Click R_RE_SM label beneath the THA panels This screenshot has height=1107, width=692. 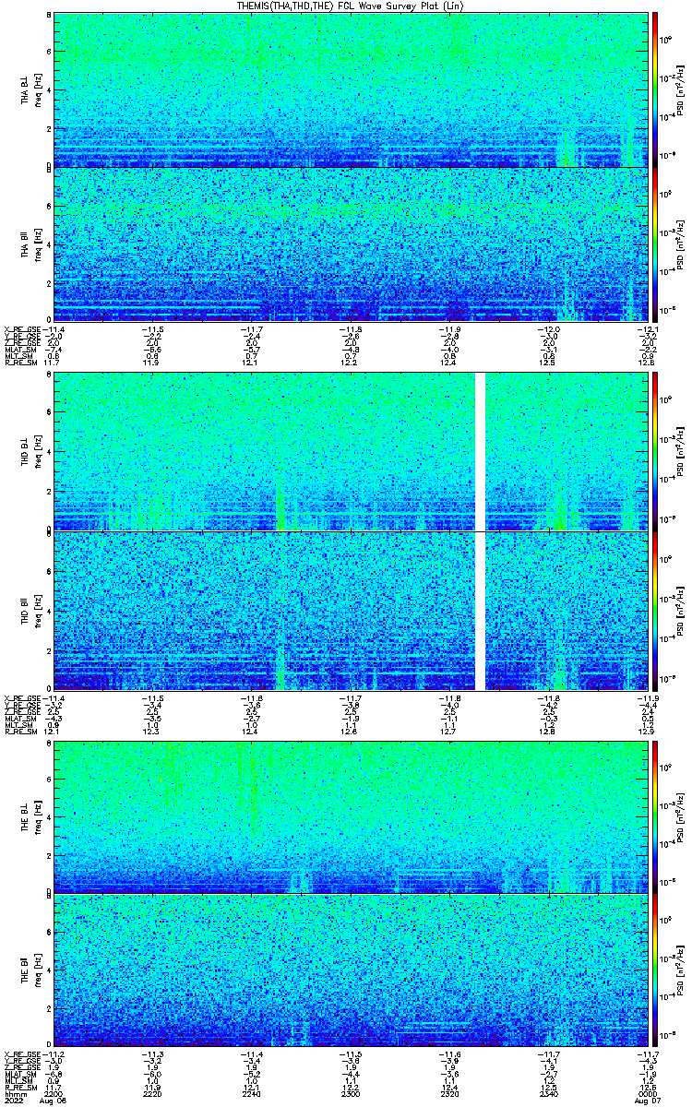pos(22,363)
